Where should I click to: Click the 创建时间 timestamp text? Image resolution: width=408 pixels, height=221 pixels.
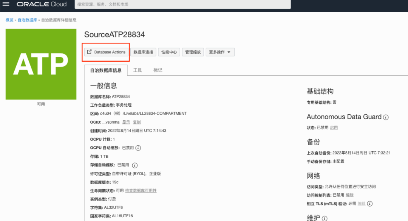[137, 131]
